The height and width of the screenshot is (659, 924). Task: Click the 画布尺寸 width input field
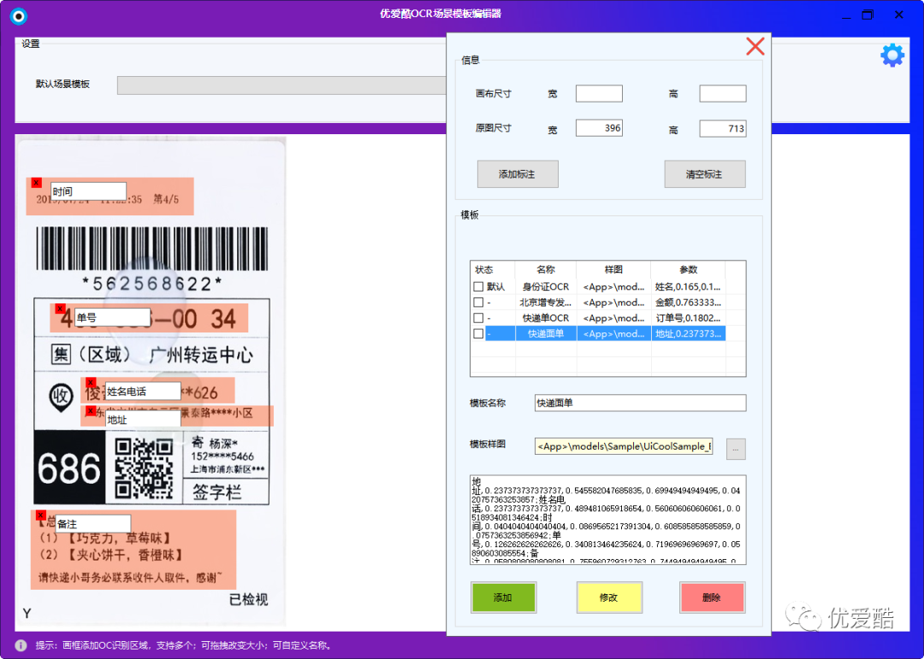pos(599,94)
